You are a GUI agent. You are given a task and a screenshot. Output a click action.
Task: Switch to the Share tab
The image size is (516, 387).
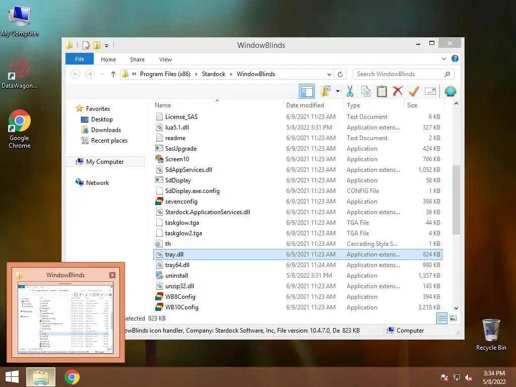137,59
